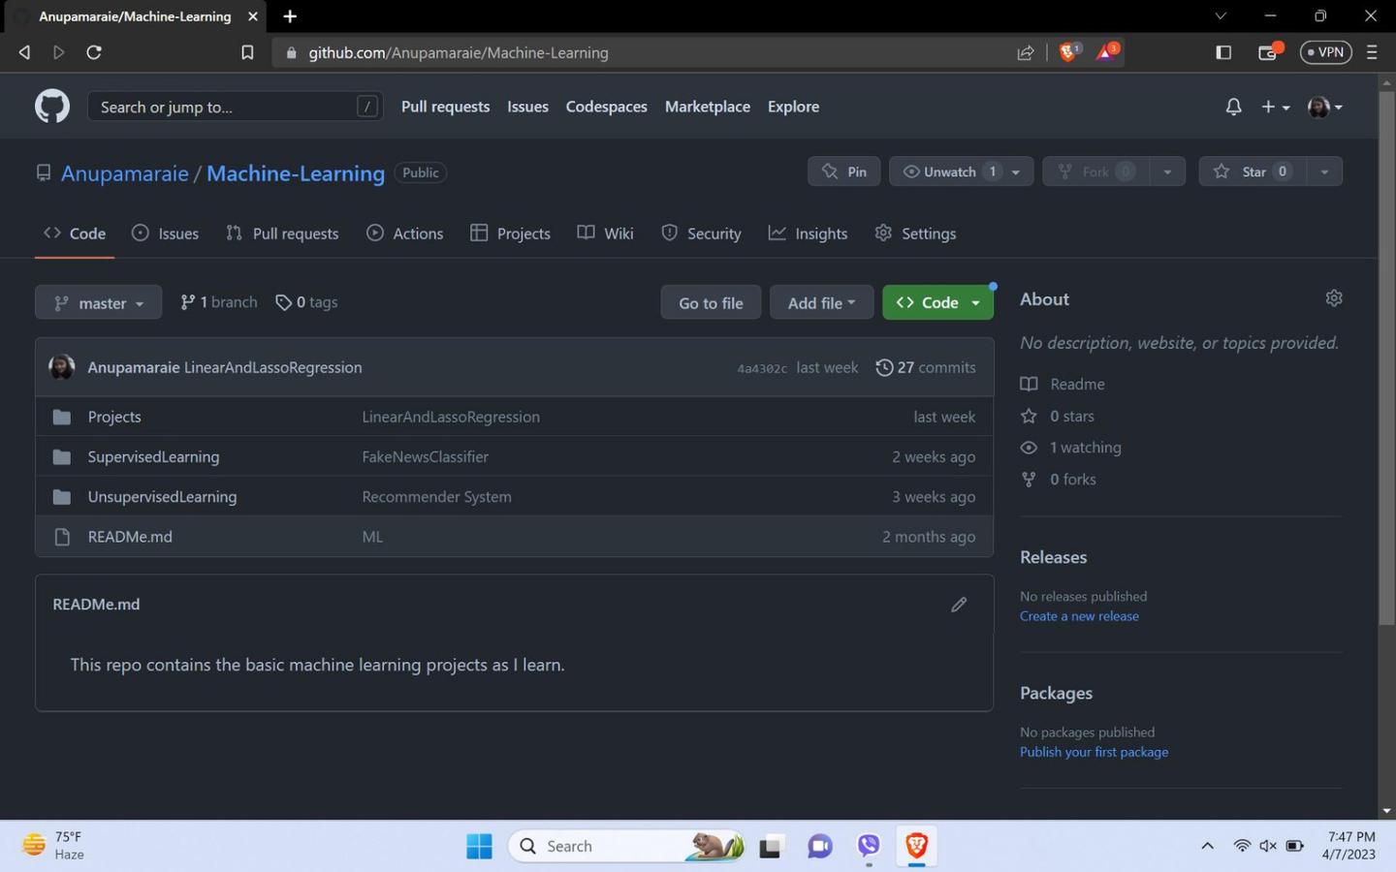Open the Insights tab
The image size is (1396, 872).
[x=809, y=234]
